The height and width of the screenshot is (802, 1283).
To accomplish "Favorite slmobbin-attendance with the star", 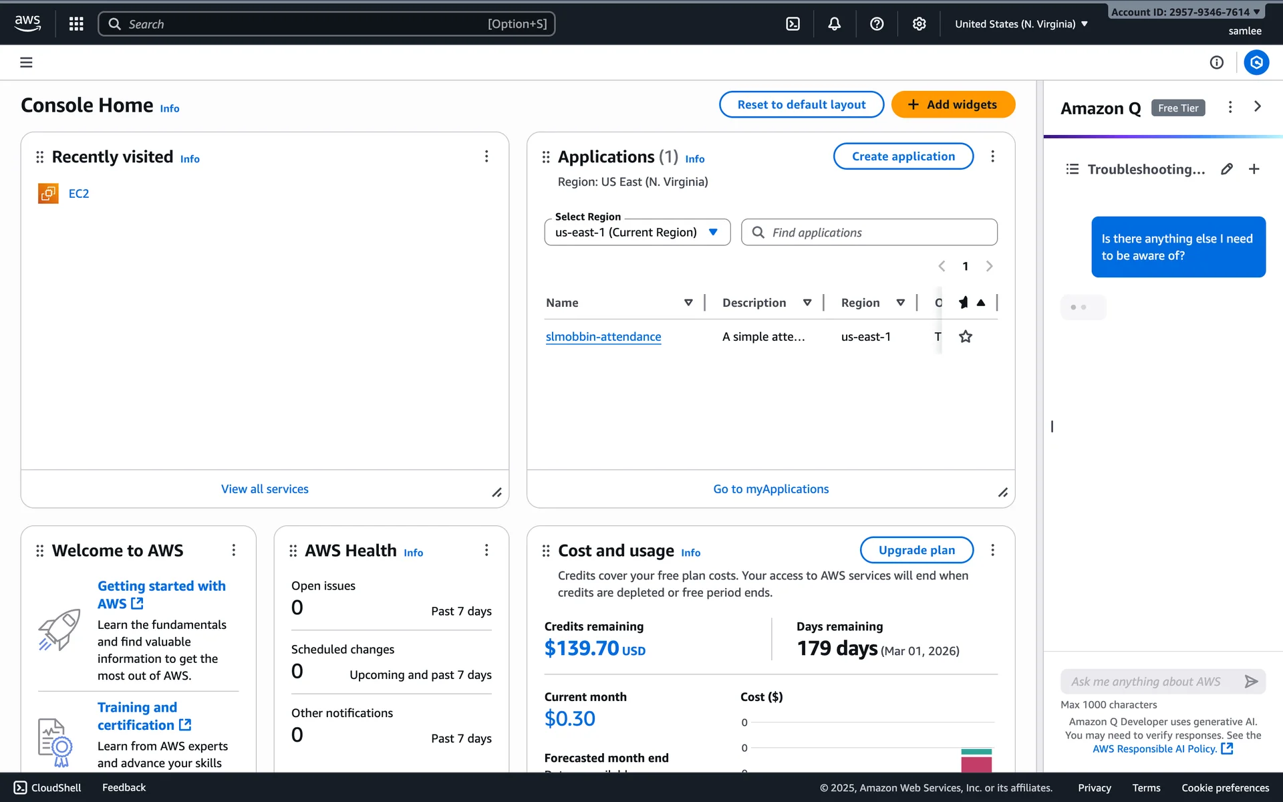I will [x=966, y=337].
